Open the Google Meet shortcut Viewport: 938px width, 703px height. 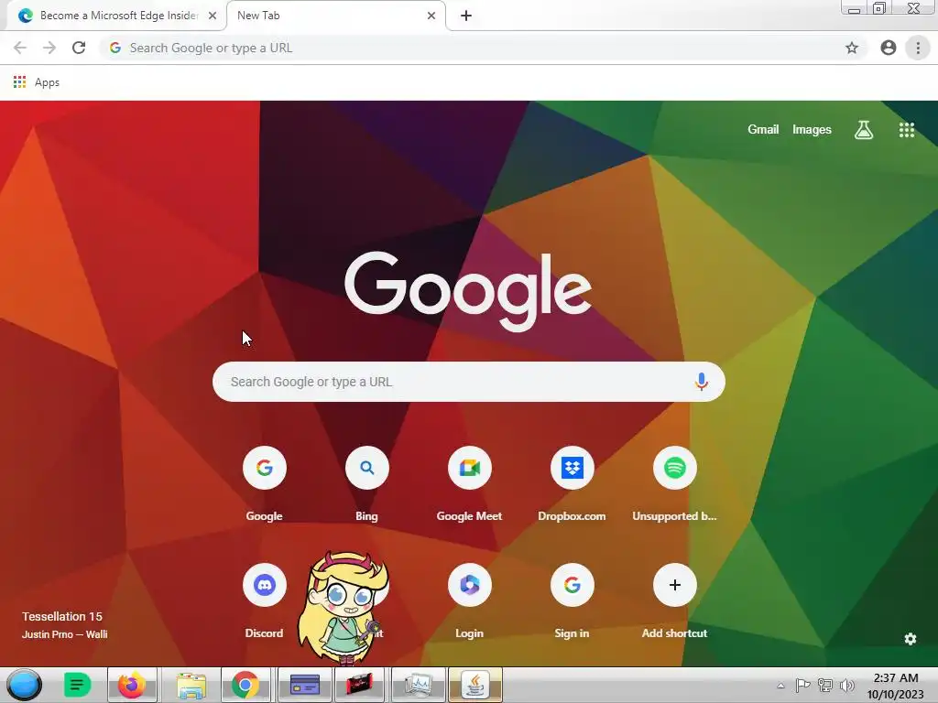tap(470, 468)
